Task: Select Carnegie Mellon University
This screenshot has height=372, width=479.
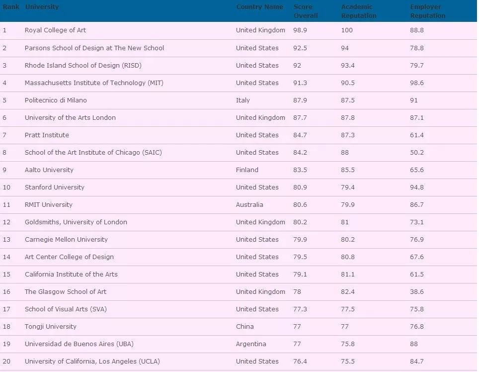Action: pyautogui.click(x=66, y=240)
